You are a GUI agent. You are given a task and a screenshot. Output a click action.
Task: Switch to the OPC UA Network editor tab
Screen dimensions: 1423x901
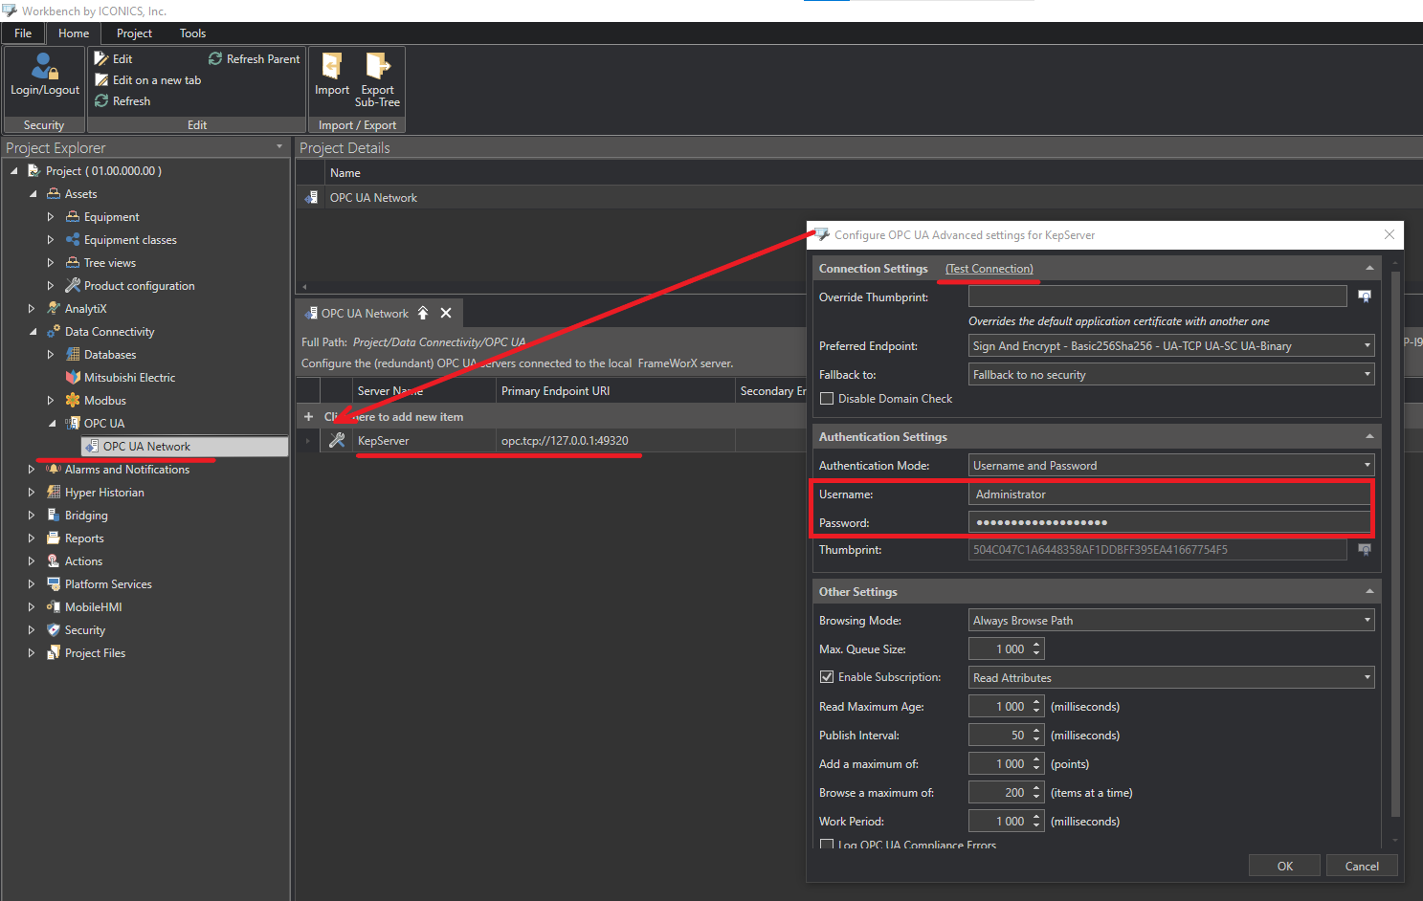coord(365,314)
